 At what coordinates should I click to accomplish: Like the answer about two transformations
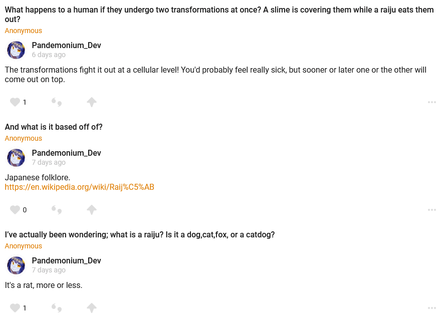[x=15, y=102]
